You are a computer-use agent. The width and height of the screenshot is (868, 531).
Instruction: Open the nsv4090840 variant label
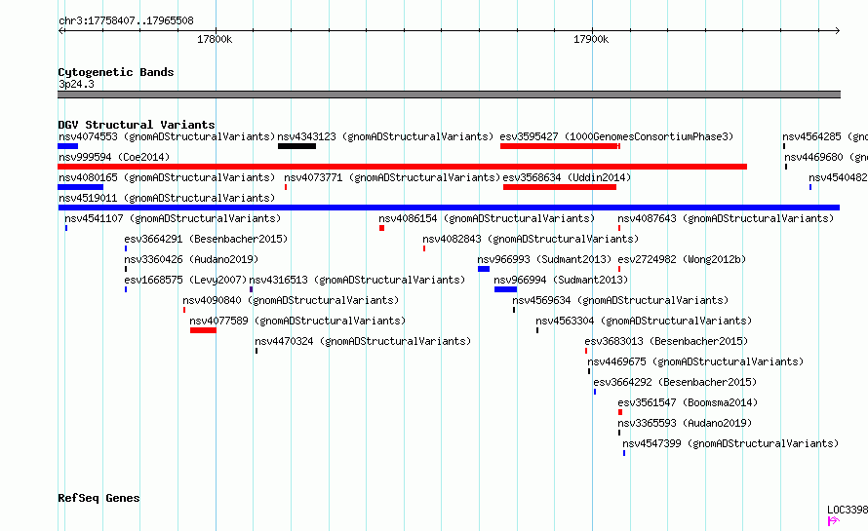point(291,300)
